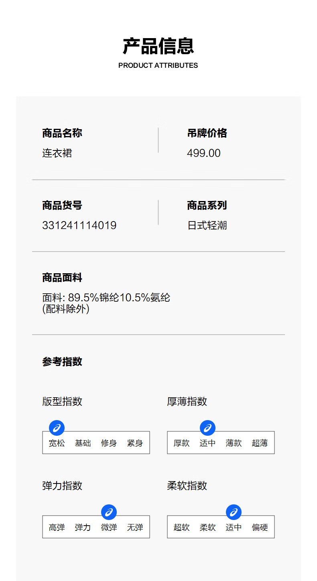This screenshot has height=581, width=317.
Task: Choose 超薄 thickness option
Action: (260, 443)
